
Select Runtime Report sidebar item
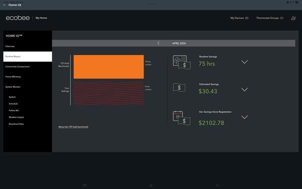point(27,56)
